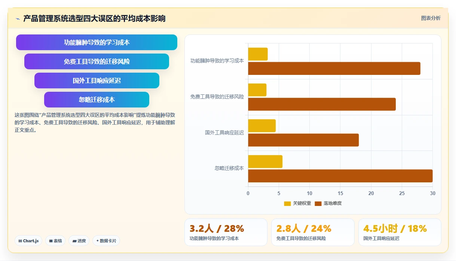Click the yellow bar for 功能臃肿导致的学习成本

(x=258, y=54)
